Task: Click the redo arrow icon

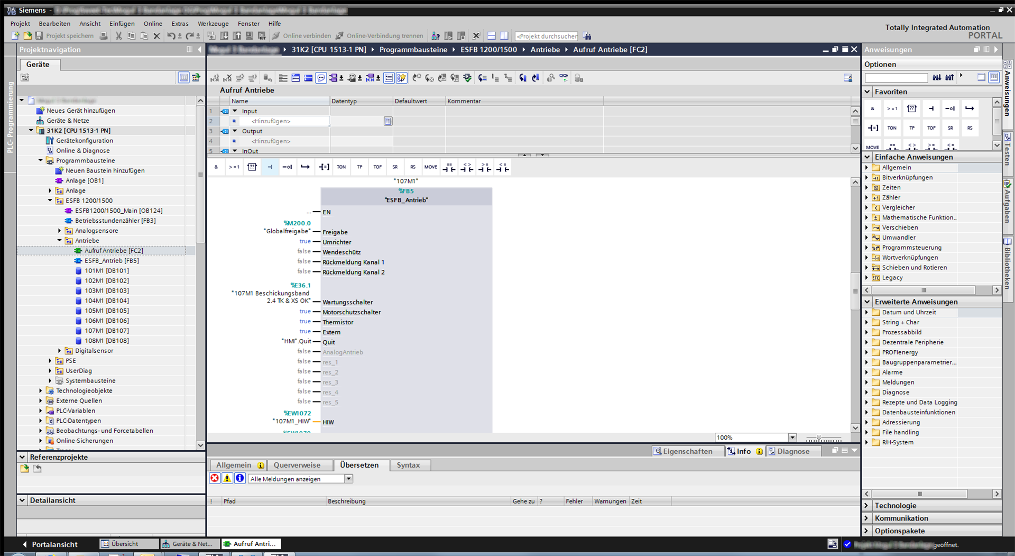Action: coord(189,35)
